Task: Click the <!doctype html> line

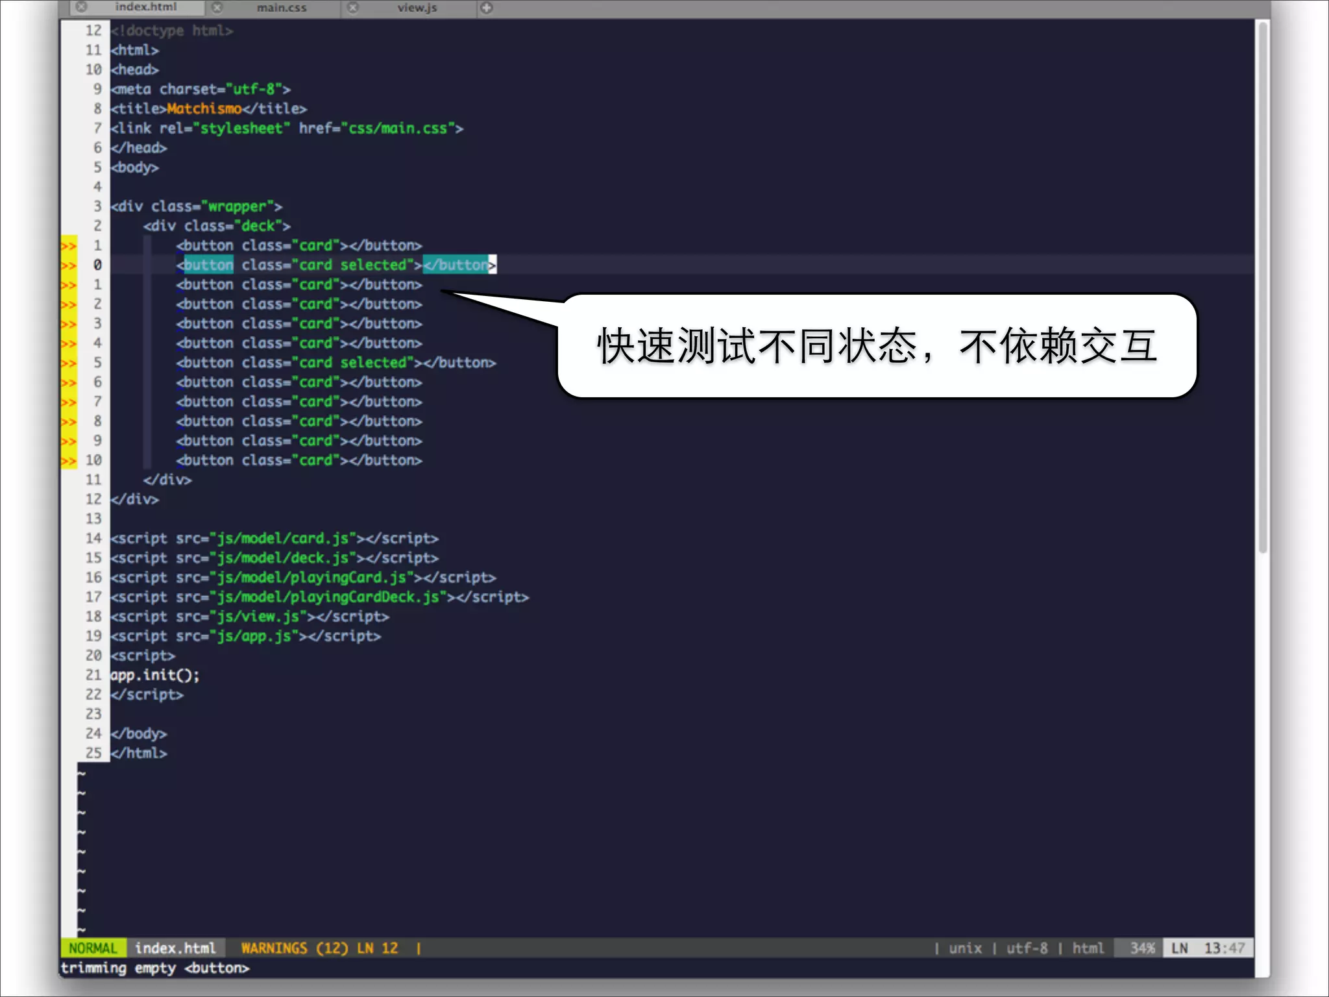Action: [171, 31]
